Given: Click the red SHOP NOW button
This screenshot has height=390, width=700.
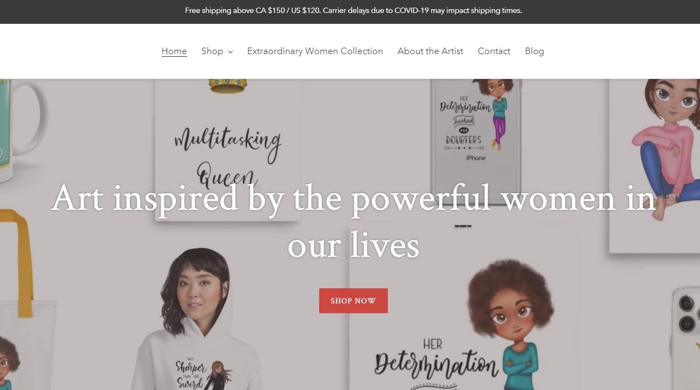Looking at the screenshot, I should pos(353,301).
